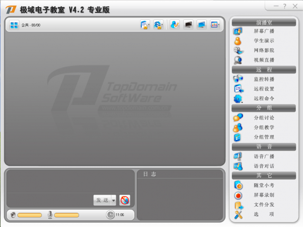Start 分组讨论 group discussion icon

pos(238,118)
